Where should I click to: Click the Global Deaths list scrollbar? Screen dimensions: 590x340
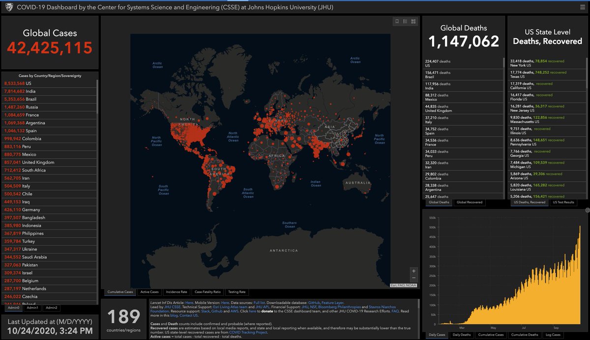point(503,63)
